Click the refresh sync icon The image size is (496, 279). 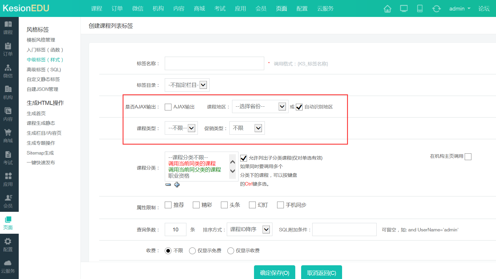436,9
